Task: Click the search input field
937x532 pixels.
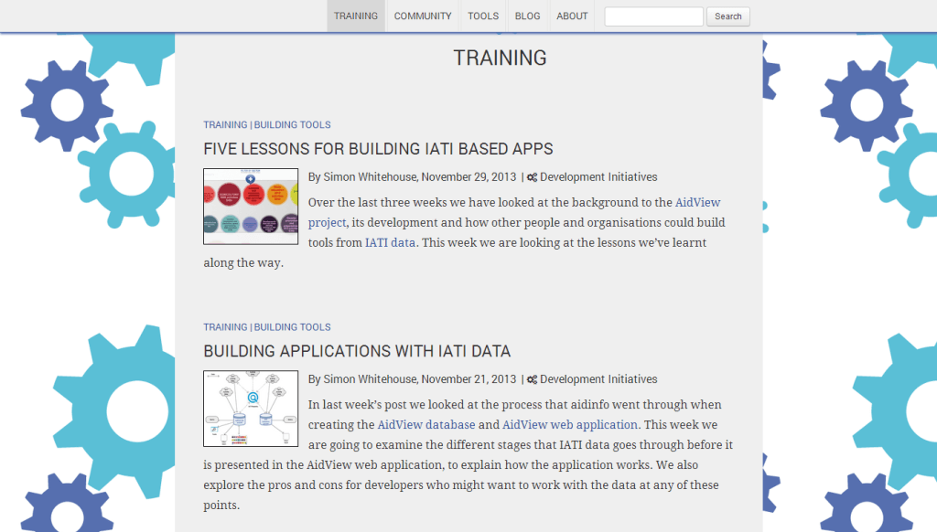Action: [653, 16]
